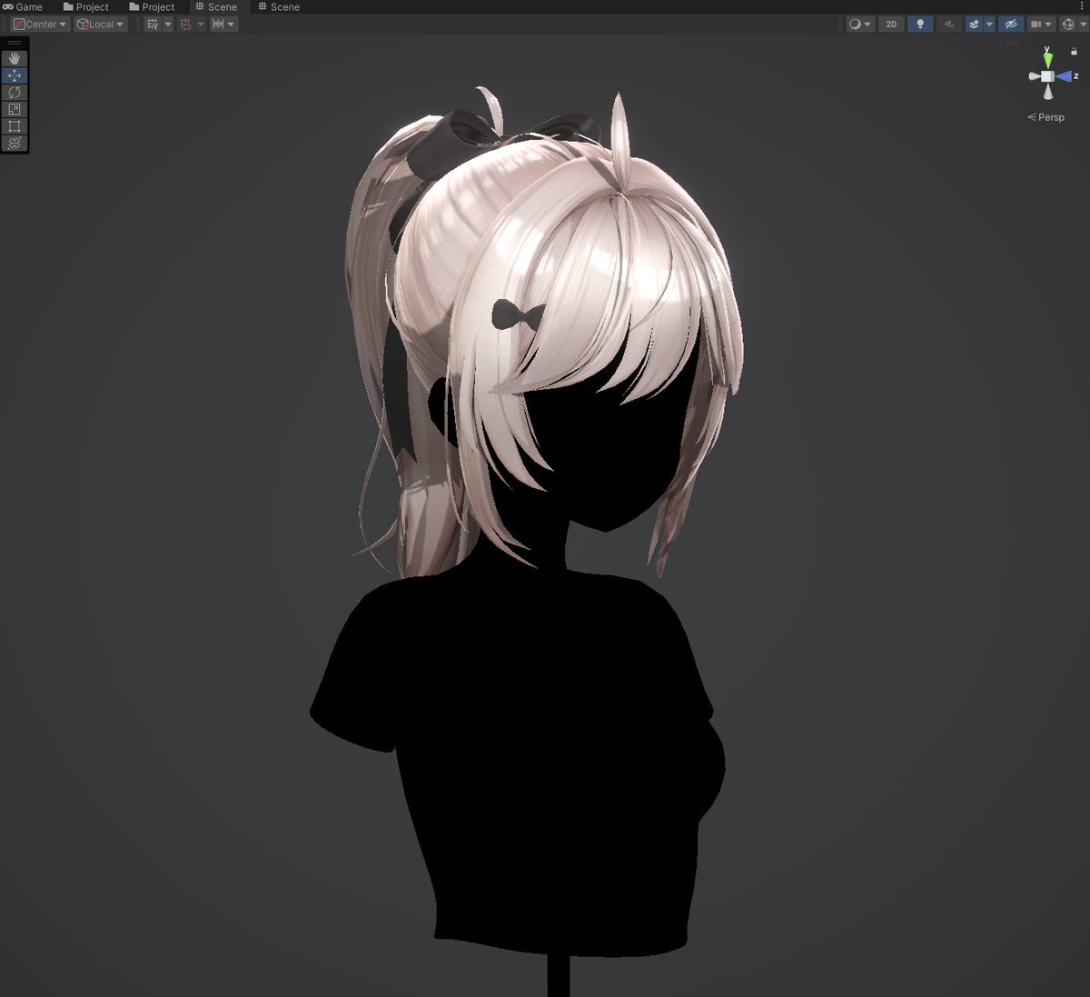This screenshot has height=997, width=1090.
Task: Click the blue Z axis cone
Action: [1063, 76]
